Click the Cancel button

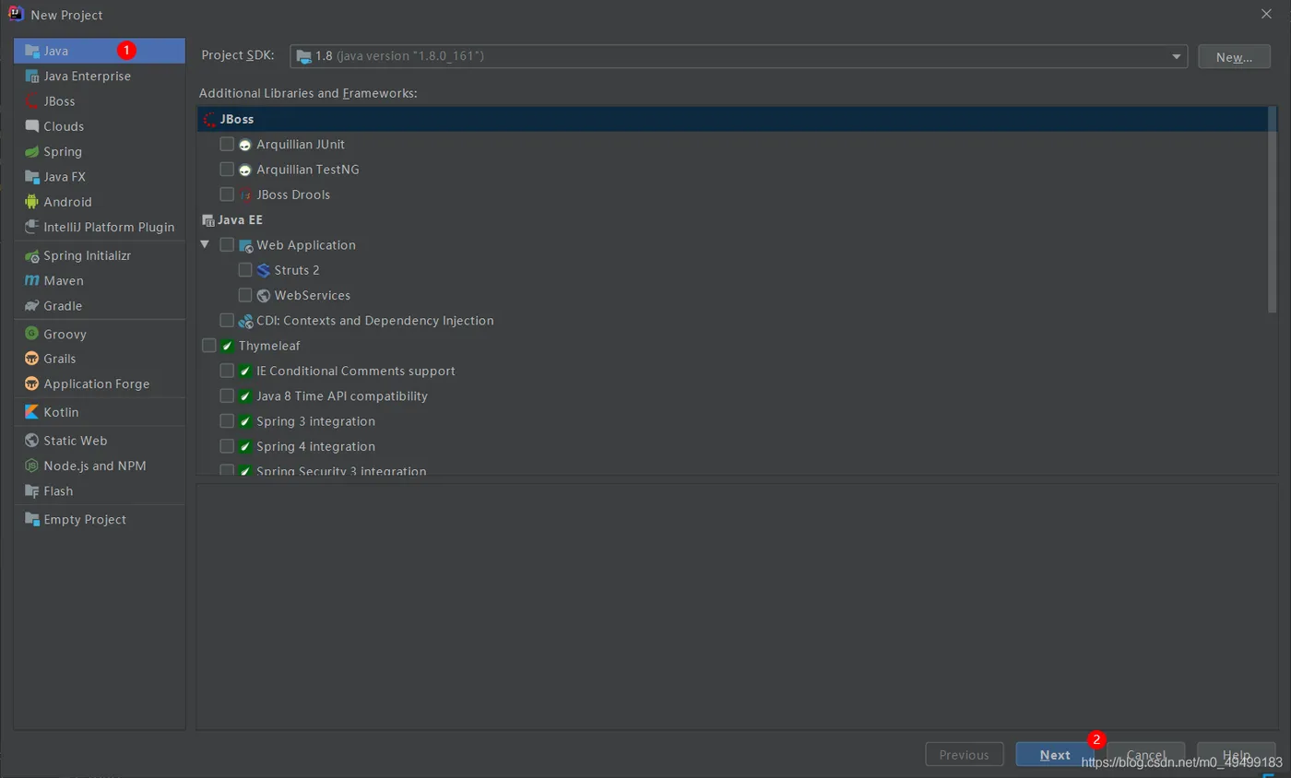pyautogui.click(x=1146, y=754)
